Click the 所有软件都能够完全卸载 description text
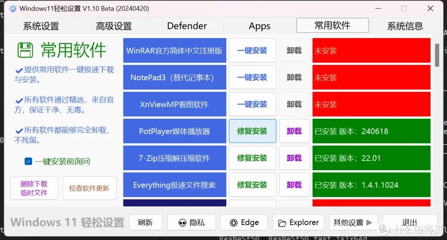This screenshot has height=240, width=447. click(x=63, y=135)
